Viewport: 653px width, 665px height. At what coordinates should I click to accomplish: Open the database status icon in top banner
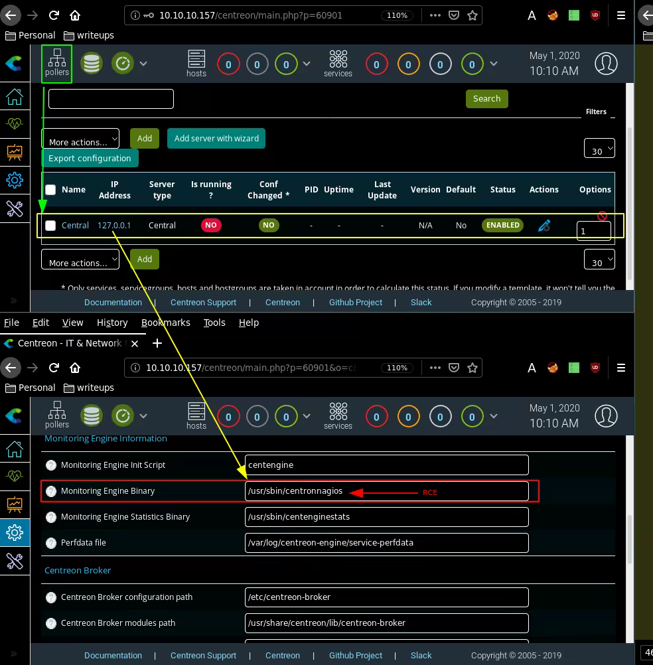tap(92, 64)
